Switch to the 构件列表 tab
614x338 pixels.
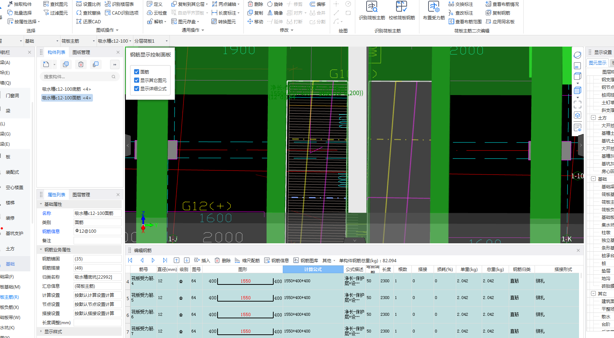[x=56, y=52]
